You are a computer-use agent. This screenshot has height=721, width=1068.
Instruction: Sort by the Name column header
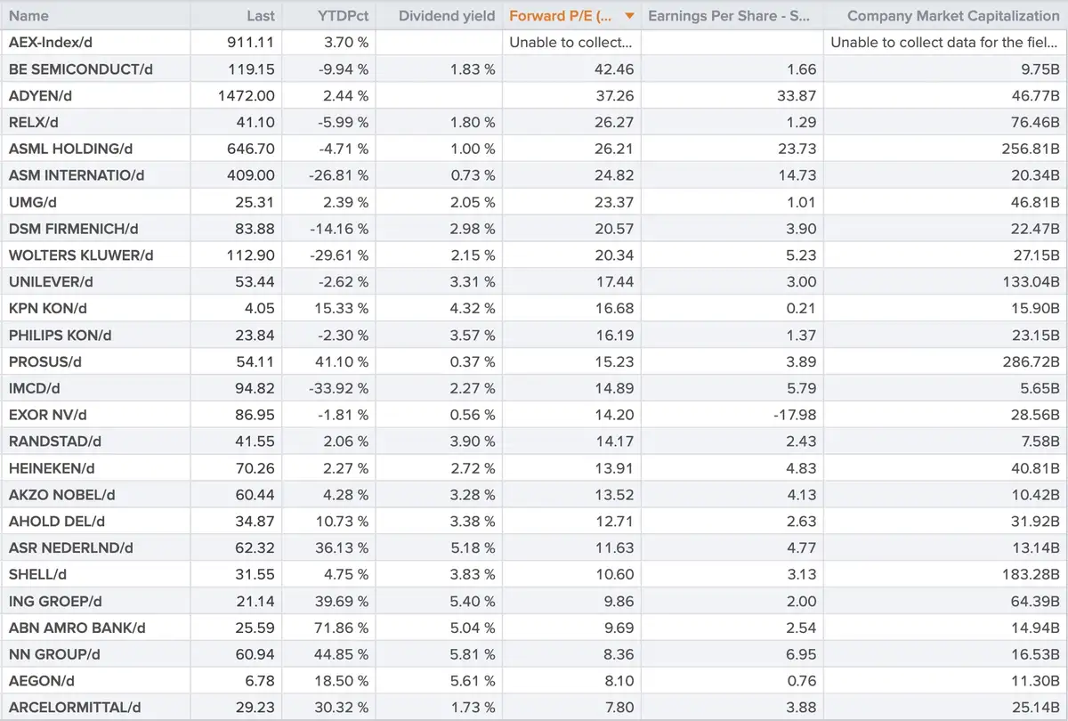[28, 15]
